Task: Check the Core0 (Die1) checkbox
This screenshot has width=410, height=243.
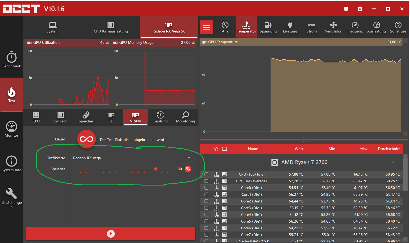Action: point(206,188)
